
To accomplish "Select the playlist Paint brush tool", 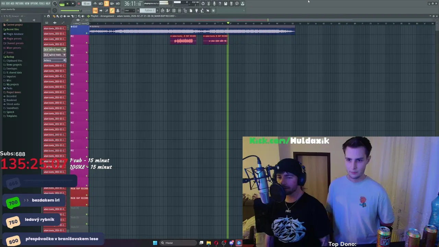I will (x=57, y=16).
